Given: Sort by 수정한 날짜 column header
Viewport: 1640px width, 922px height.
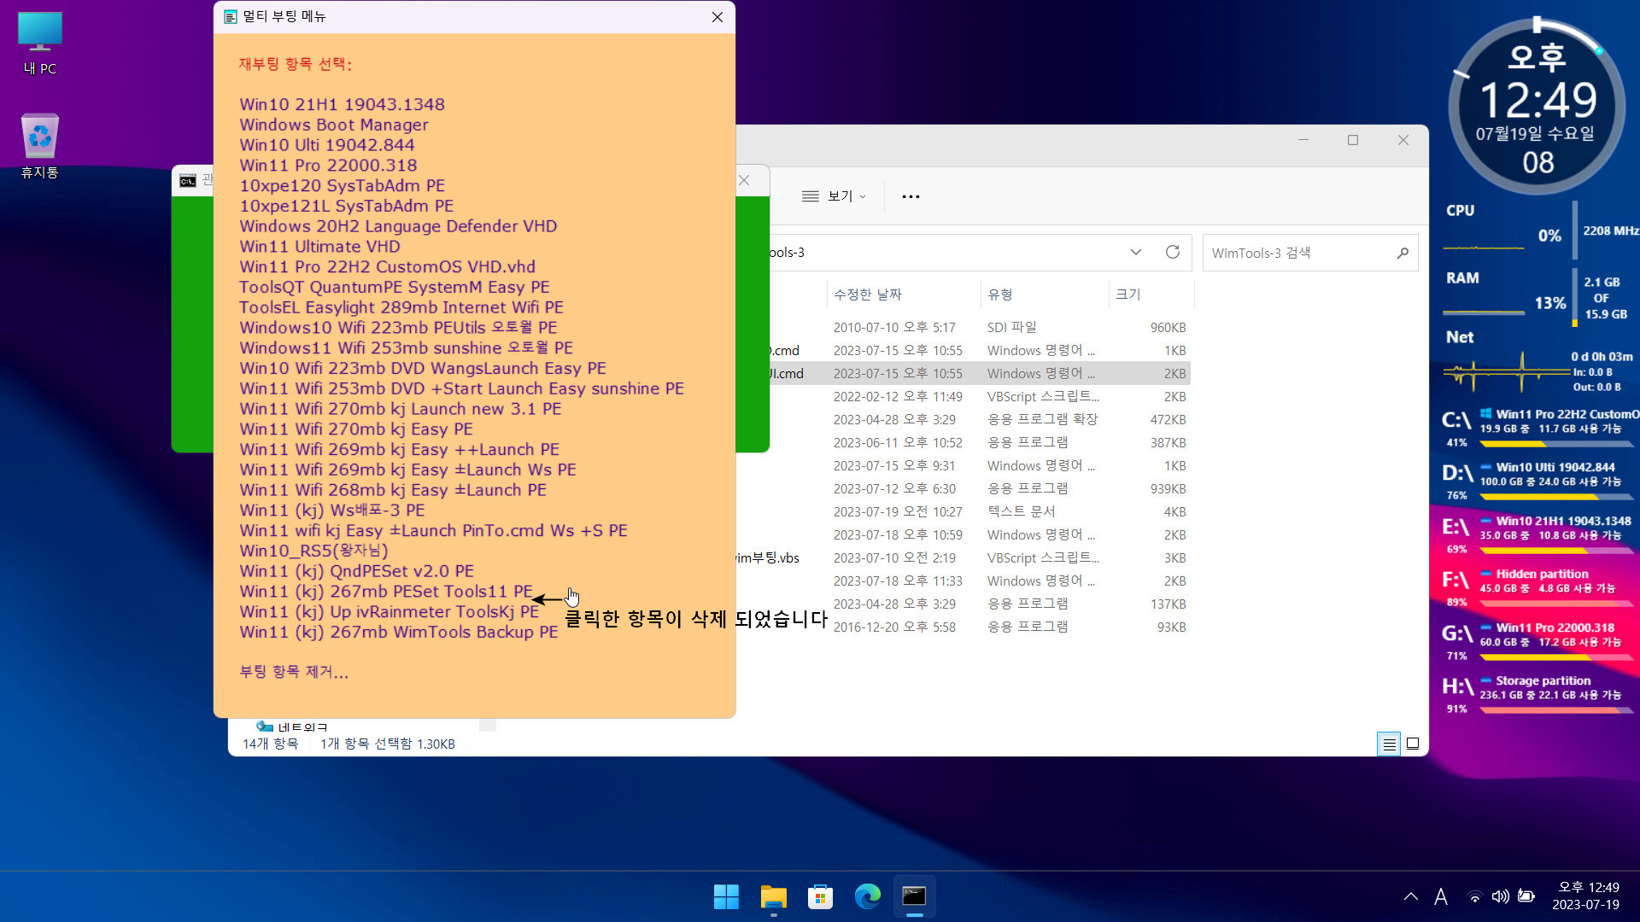Looking at the screenshot, I should tap(868, 294).
